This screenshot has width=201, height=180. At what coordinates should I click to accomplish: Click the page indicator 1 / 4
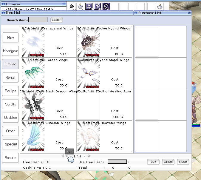click(77, 156)
